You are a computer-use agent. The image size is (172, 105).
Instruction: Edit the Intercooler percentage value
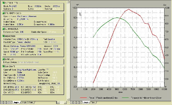point(56,46)
